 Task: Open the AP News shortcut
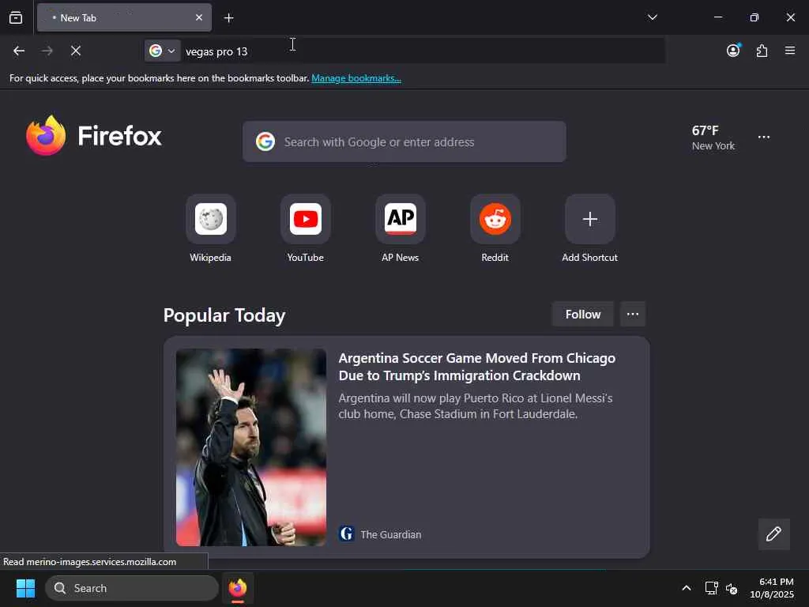[x=401, y=228]
